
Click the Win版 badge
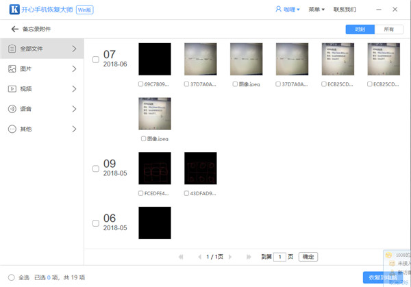[85, 10]
